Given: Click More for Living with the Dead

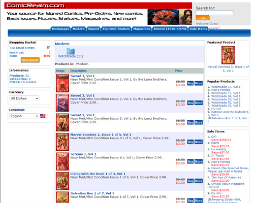Looking at the screenshot, I should 199,181.
